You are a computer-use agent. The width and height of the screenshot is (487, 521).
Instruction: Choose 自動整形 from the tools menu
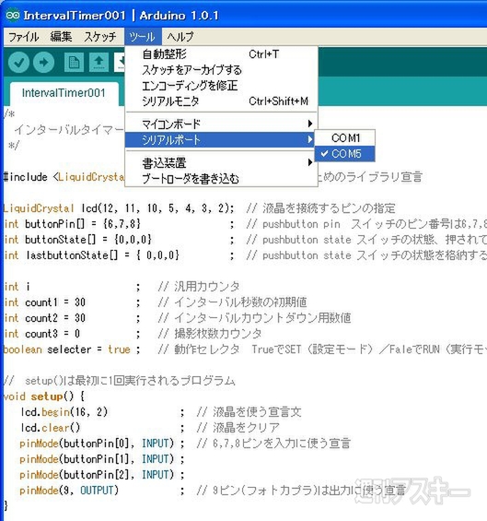point(221,54)
